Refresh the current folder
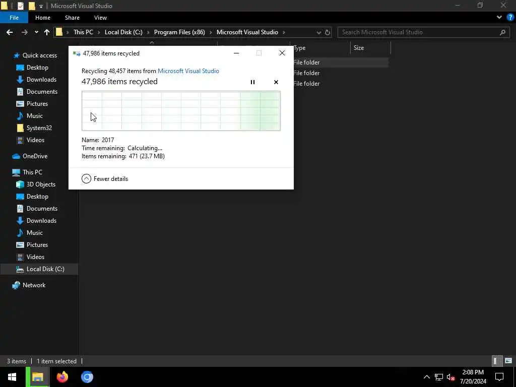The width and height of the screenshot is (516, 387). pyautogui.click(x=328, y=32)
